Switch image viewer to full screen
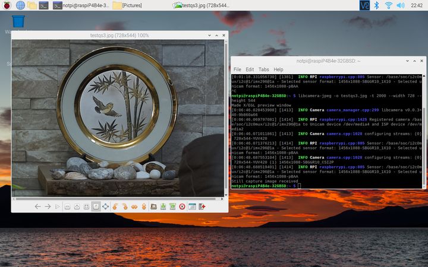The image size is (428, 267). coord(105,207)
